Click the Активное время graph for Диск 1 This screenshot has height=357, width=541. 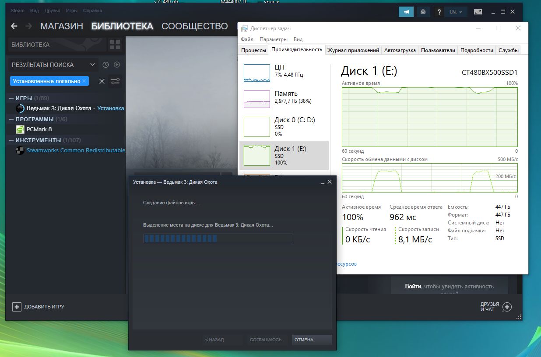[429, 117]
